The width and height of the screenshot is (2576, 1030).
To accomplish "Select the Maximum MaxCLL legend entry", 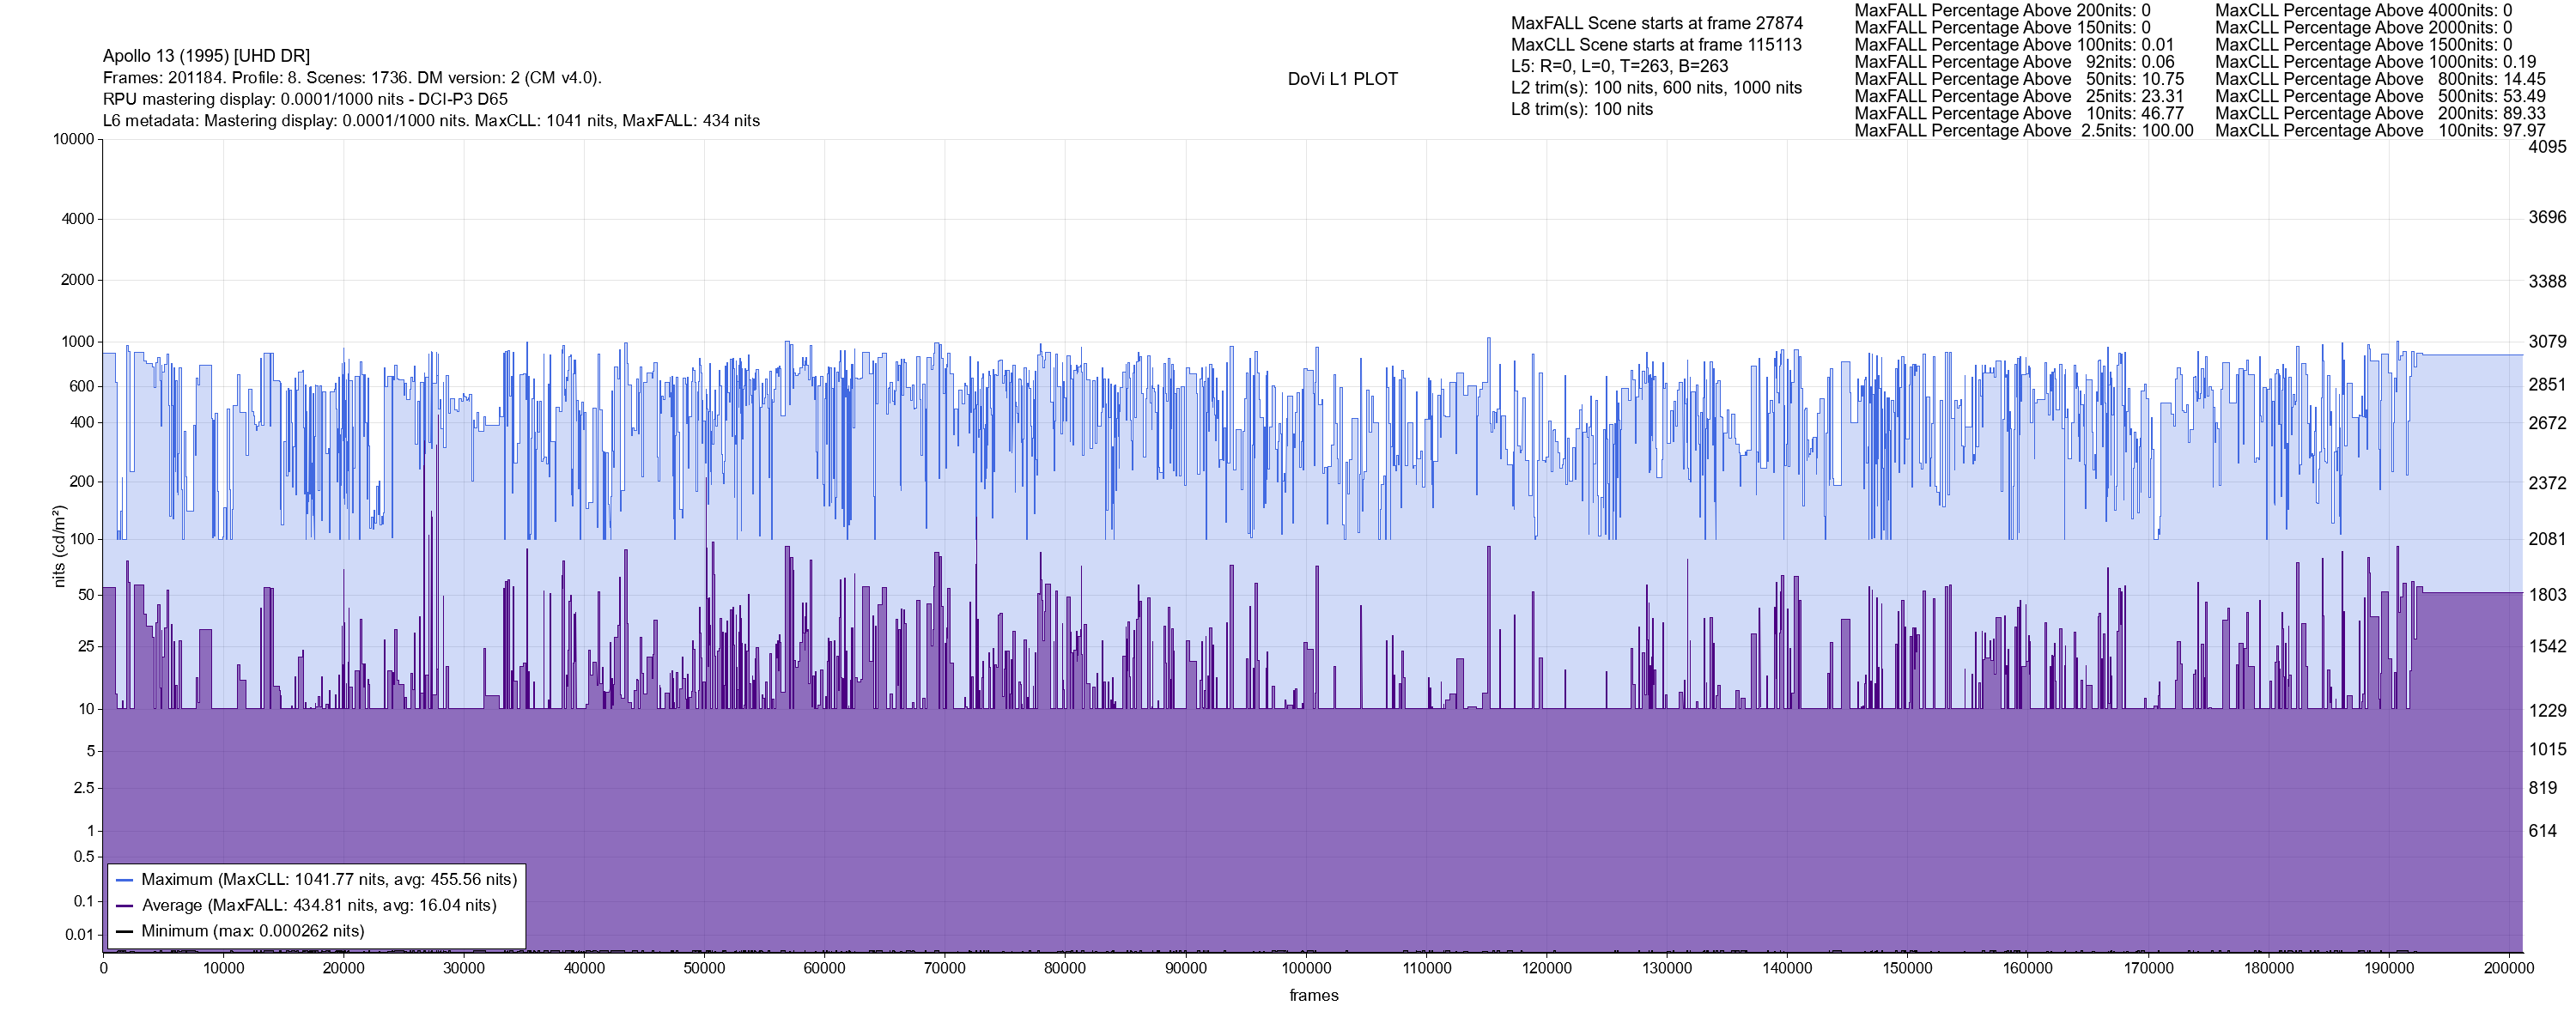I will point(329,880).
